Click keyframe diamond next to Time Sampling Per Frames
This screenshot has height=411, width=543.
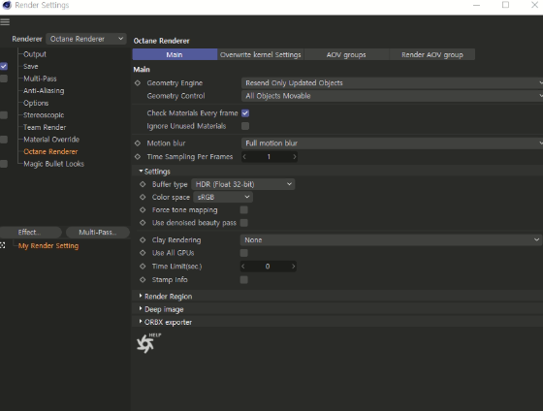pos(138,157)
